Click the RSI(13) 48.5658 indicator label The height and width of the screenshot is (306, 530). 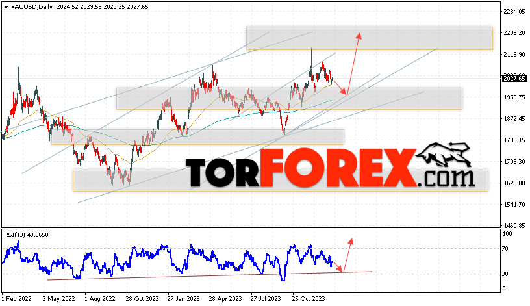(27, 235)
